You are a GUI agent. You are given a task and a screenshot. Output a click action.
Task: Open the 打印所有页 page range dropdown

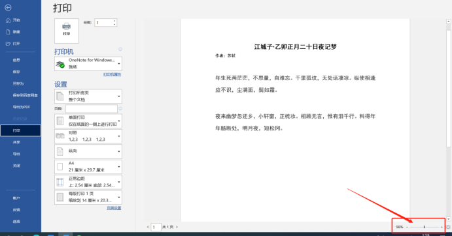click(x=88, y=96)
